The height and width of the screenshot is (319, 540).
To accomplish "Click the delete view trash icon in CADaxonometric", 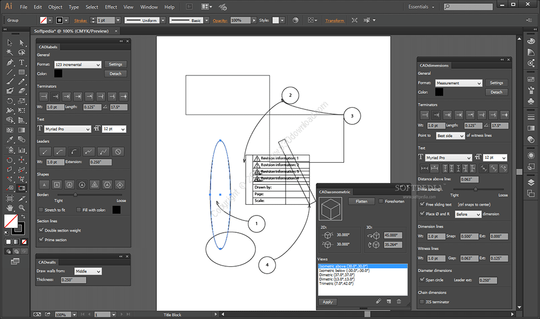I will point(399,301).
